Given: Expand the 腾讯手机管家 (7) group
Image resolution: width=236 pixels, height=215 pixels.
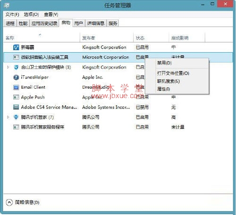Looking at the screenshot, I should [x=8, y=117].
